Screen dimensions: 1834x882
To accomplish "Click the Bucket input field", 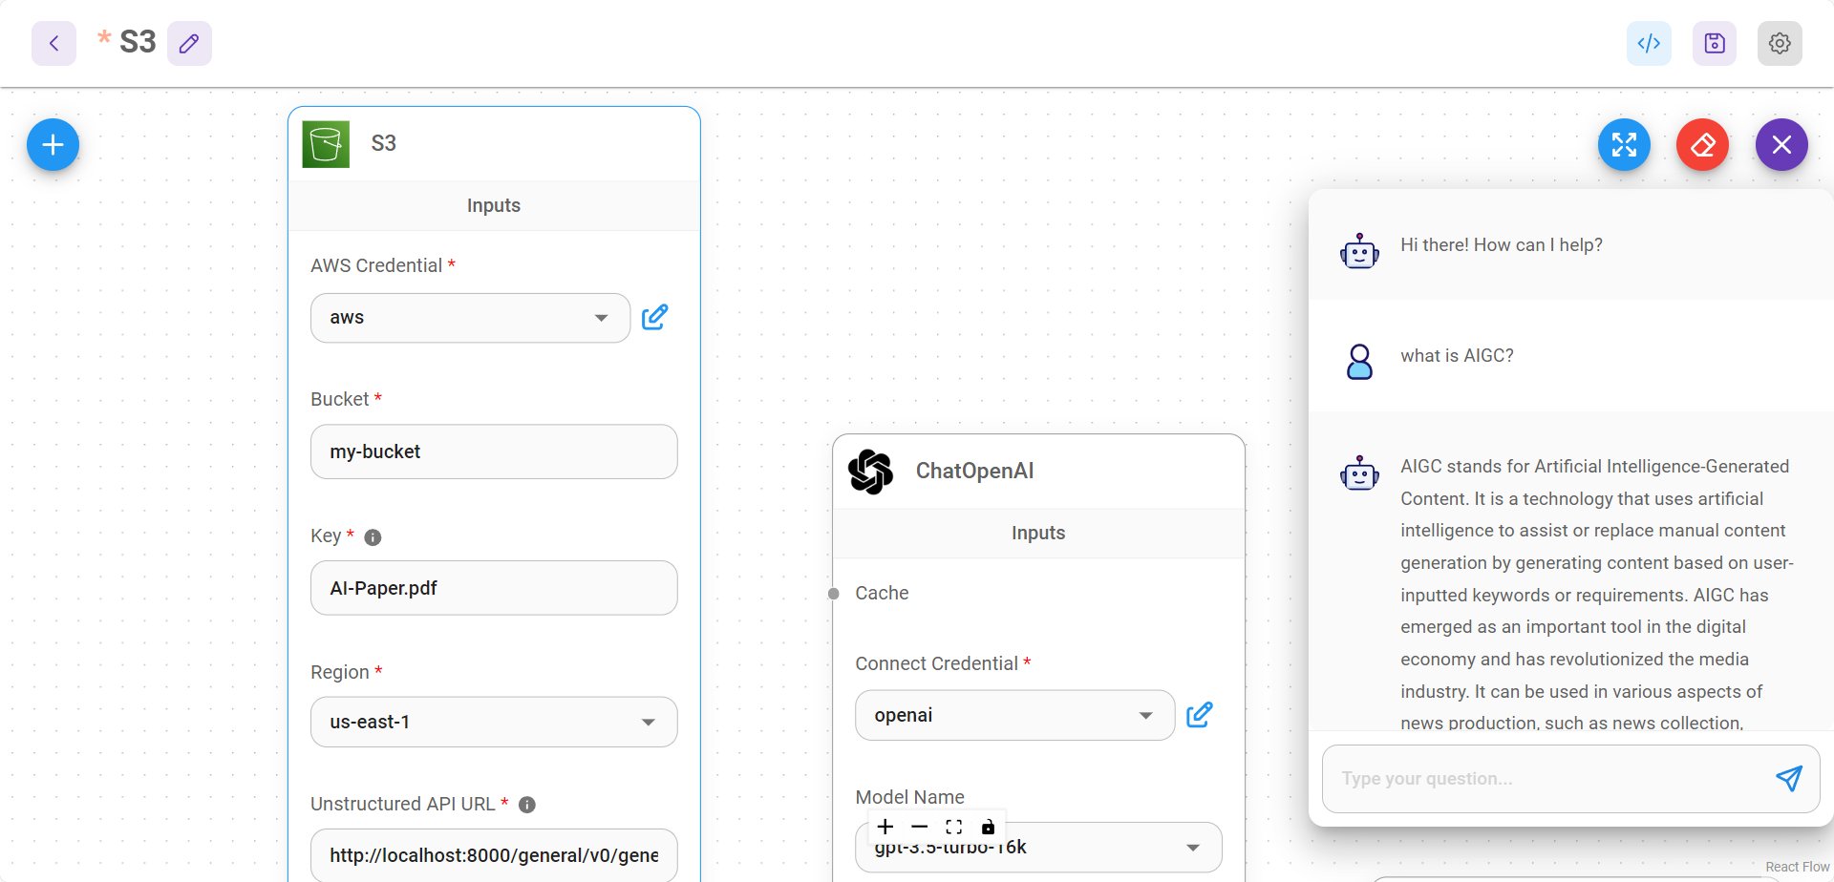I will click(x=494, y=451).
